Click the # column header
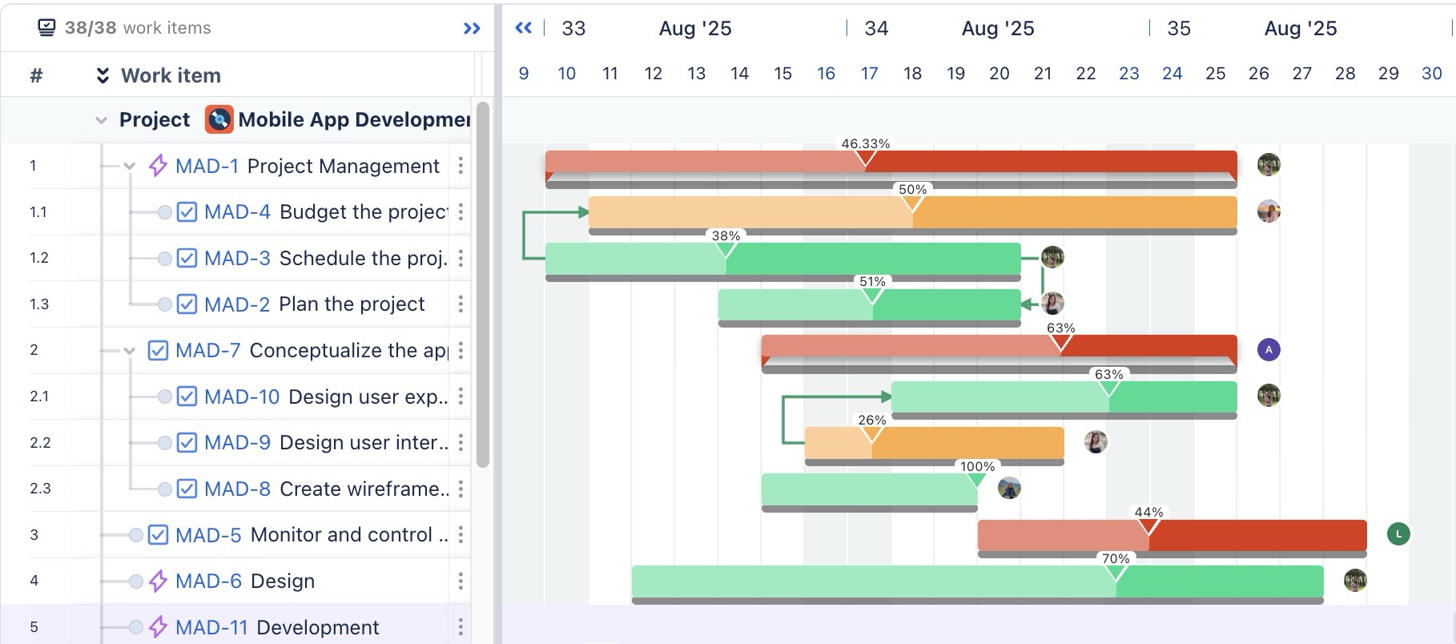Viewport: 1456px width, 644px height. point(36,75)
